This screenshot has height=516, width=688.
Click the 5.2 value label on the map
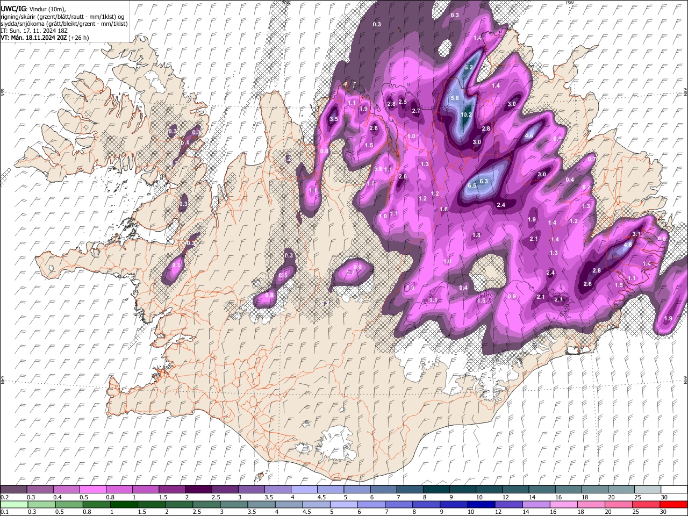(x=468, y=67)
